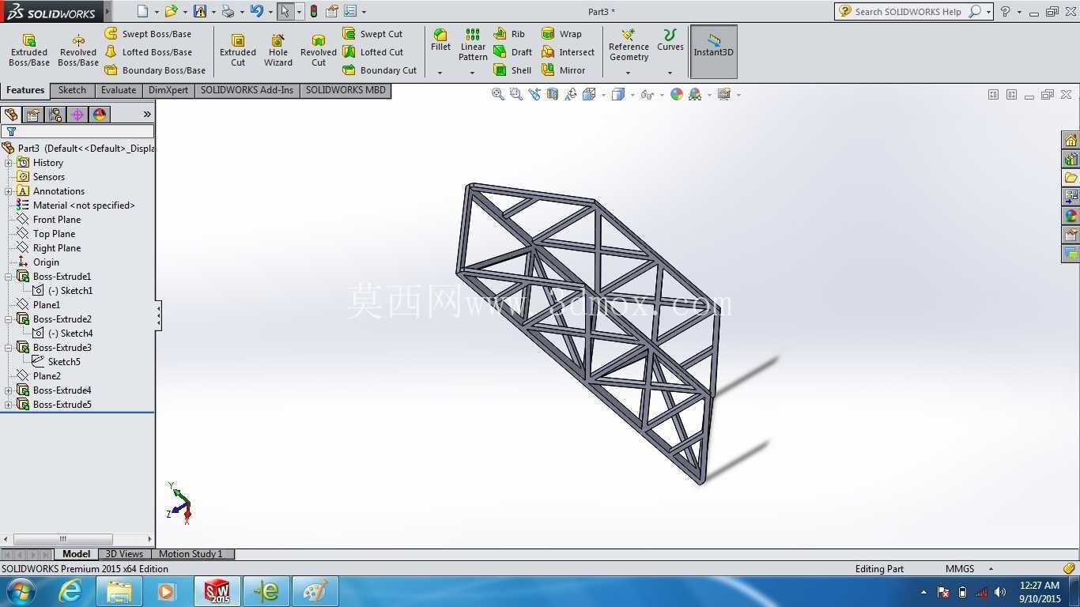Image resolution: width=1080 pixels, height=607 pixels.
Task: Open the SOLIDWORKS Add-Ins tab
Action: tap(247, 90)
